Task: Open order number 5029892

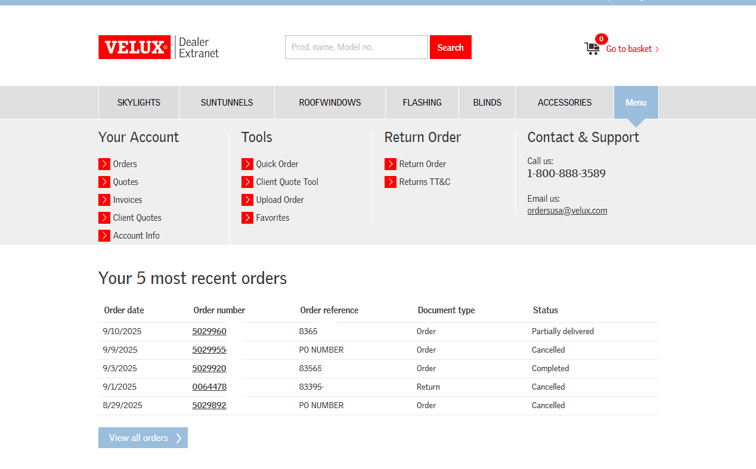Action: [x=209, y=405]
